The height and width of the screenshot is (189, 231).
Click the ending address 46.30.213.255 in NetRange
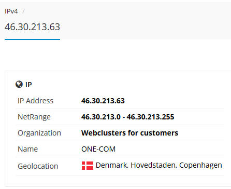tap(151, 117)
